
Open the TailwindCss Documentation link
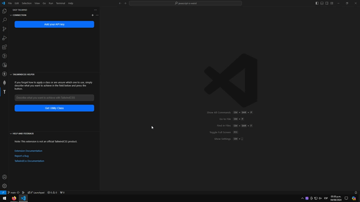[x=30, y=161]
